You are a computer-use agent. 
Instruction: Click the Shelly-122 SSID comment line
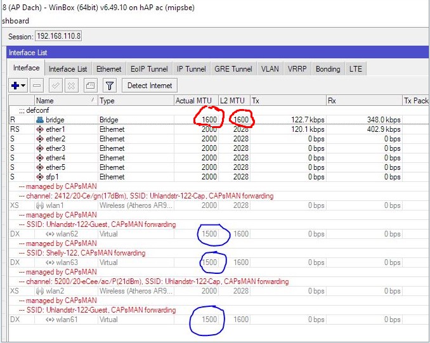82,253
